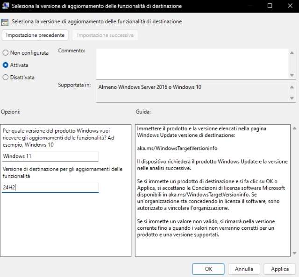
Task: Click the Supportata in scroll up arrow
Action: (292, 87)
